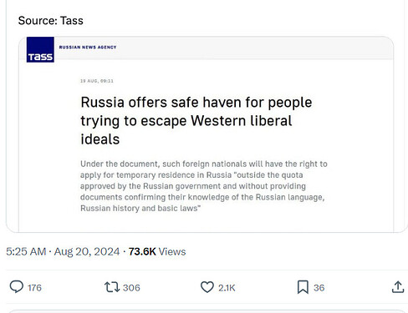
Task: Like the post with heart icon
Action: click(207, 287)
